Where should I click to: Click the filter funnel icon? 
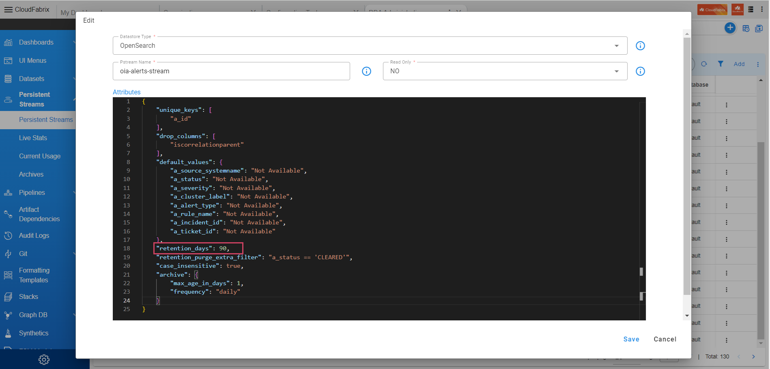721,64
